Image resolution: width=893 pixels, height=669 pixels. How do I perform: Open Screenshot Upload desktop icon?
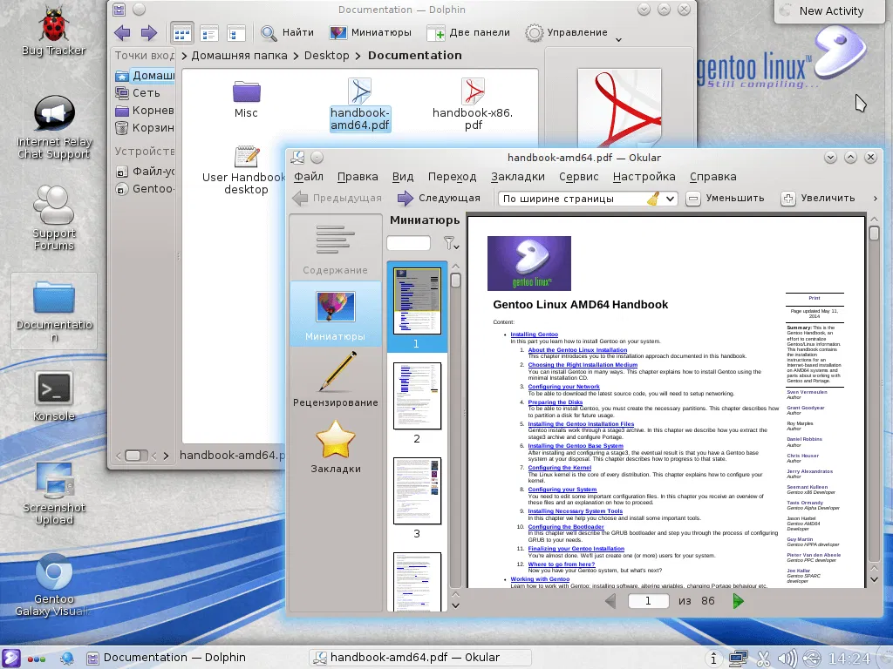(53, 493)
